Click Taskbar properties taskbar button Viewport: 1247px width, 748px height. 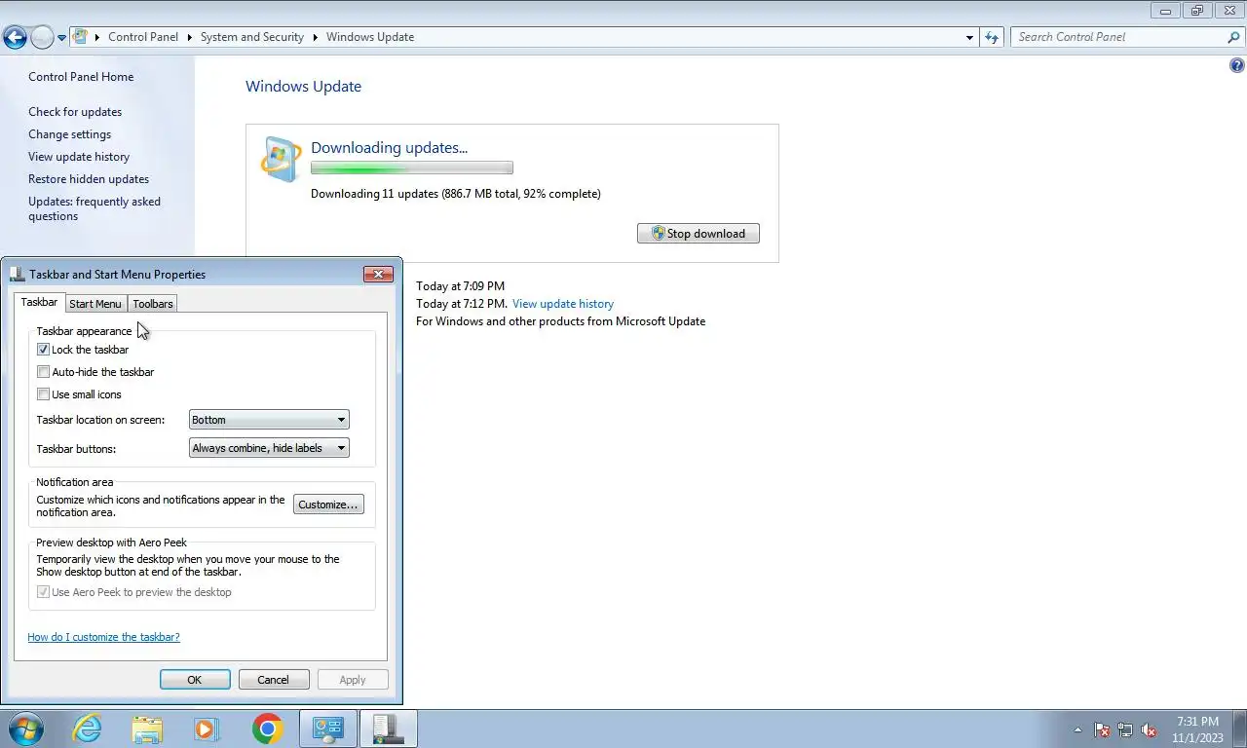click(x=388, y=729)
